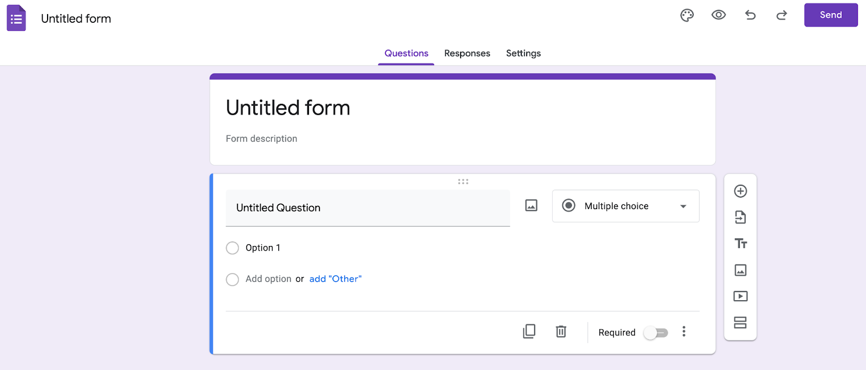Image resolution: width=866 pixels, height=370 pixels.
Task: Select the Option 1 radio button
Action: coord(232,248)
